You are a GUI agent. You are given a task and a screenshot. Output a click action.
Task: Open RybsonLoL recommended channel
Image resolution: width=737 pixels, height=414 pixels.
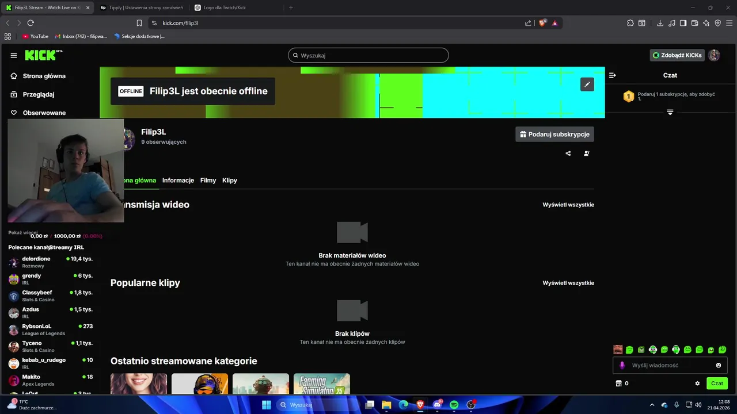(51, 329)
